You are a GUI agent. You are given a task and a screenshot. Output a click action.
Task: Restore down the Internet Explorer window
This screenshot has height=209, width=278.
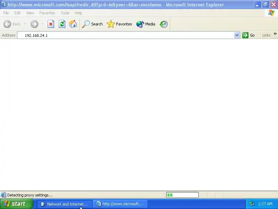pos(265,5)
